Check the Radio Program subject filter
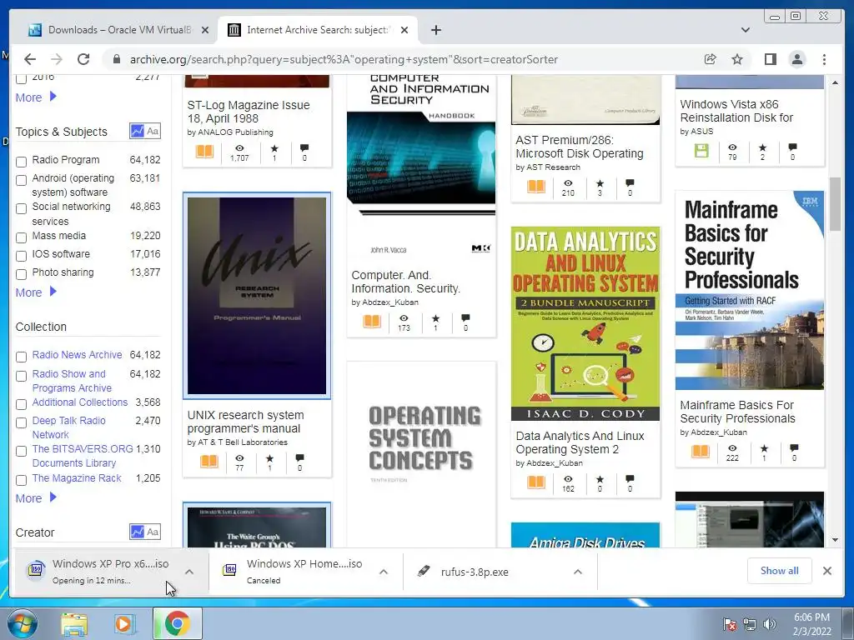The width and height of the screenshot is (854, 640). (21, 162)
